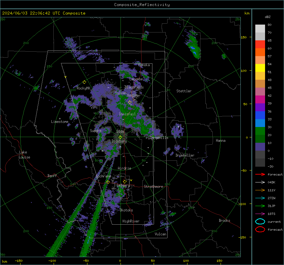Click the Composite_Reflectivity title
284x265 pixels.
[142, 5]
